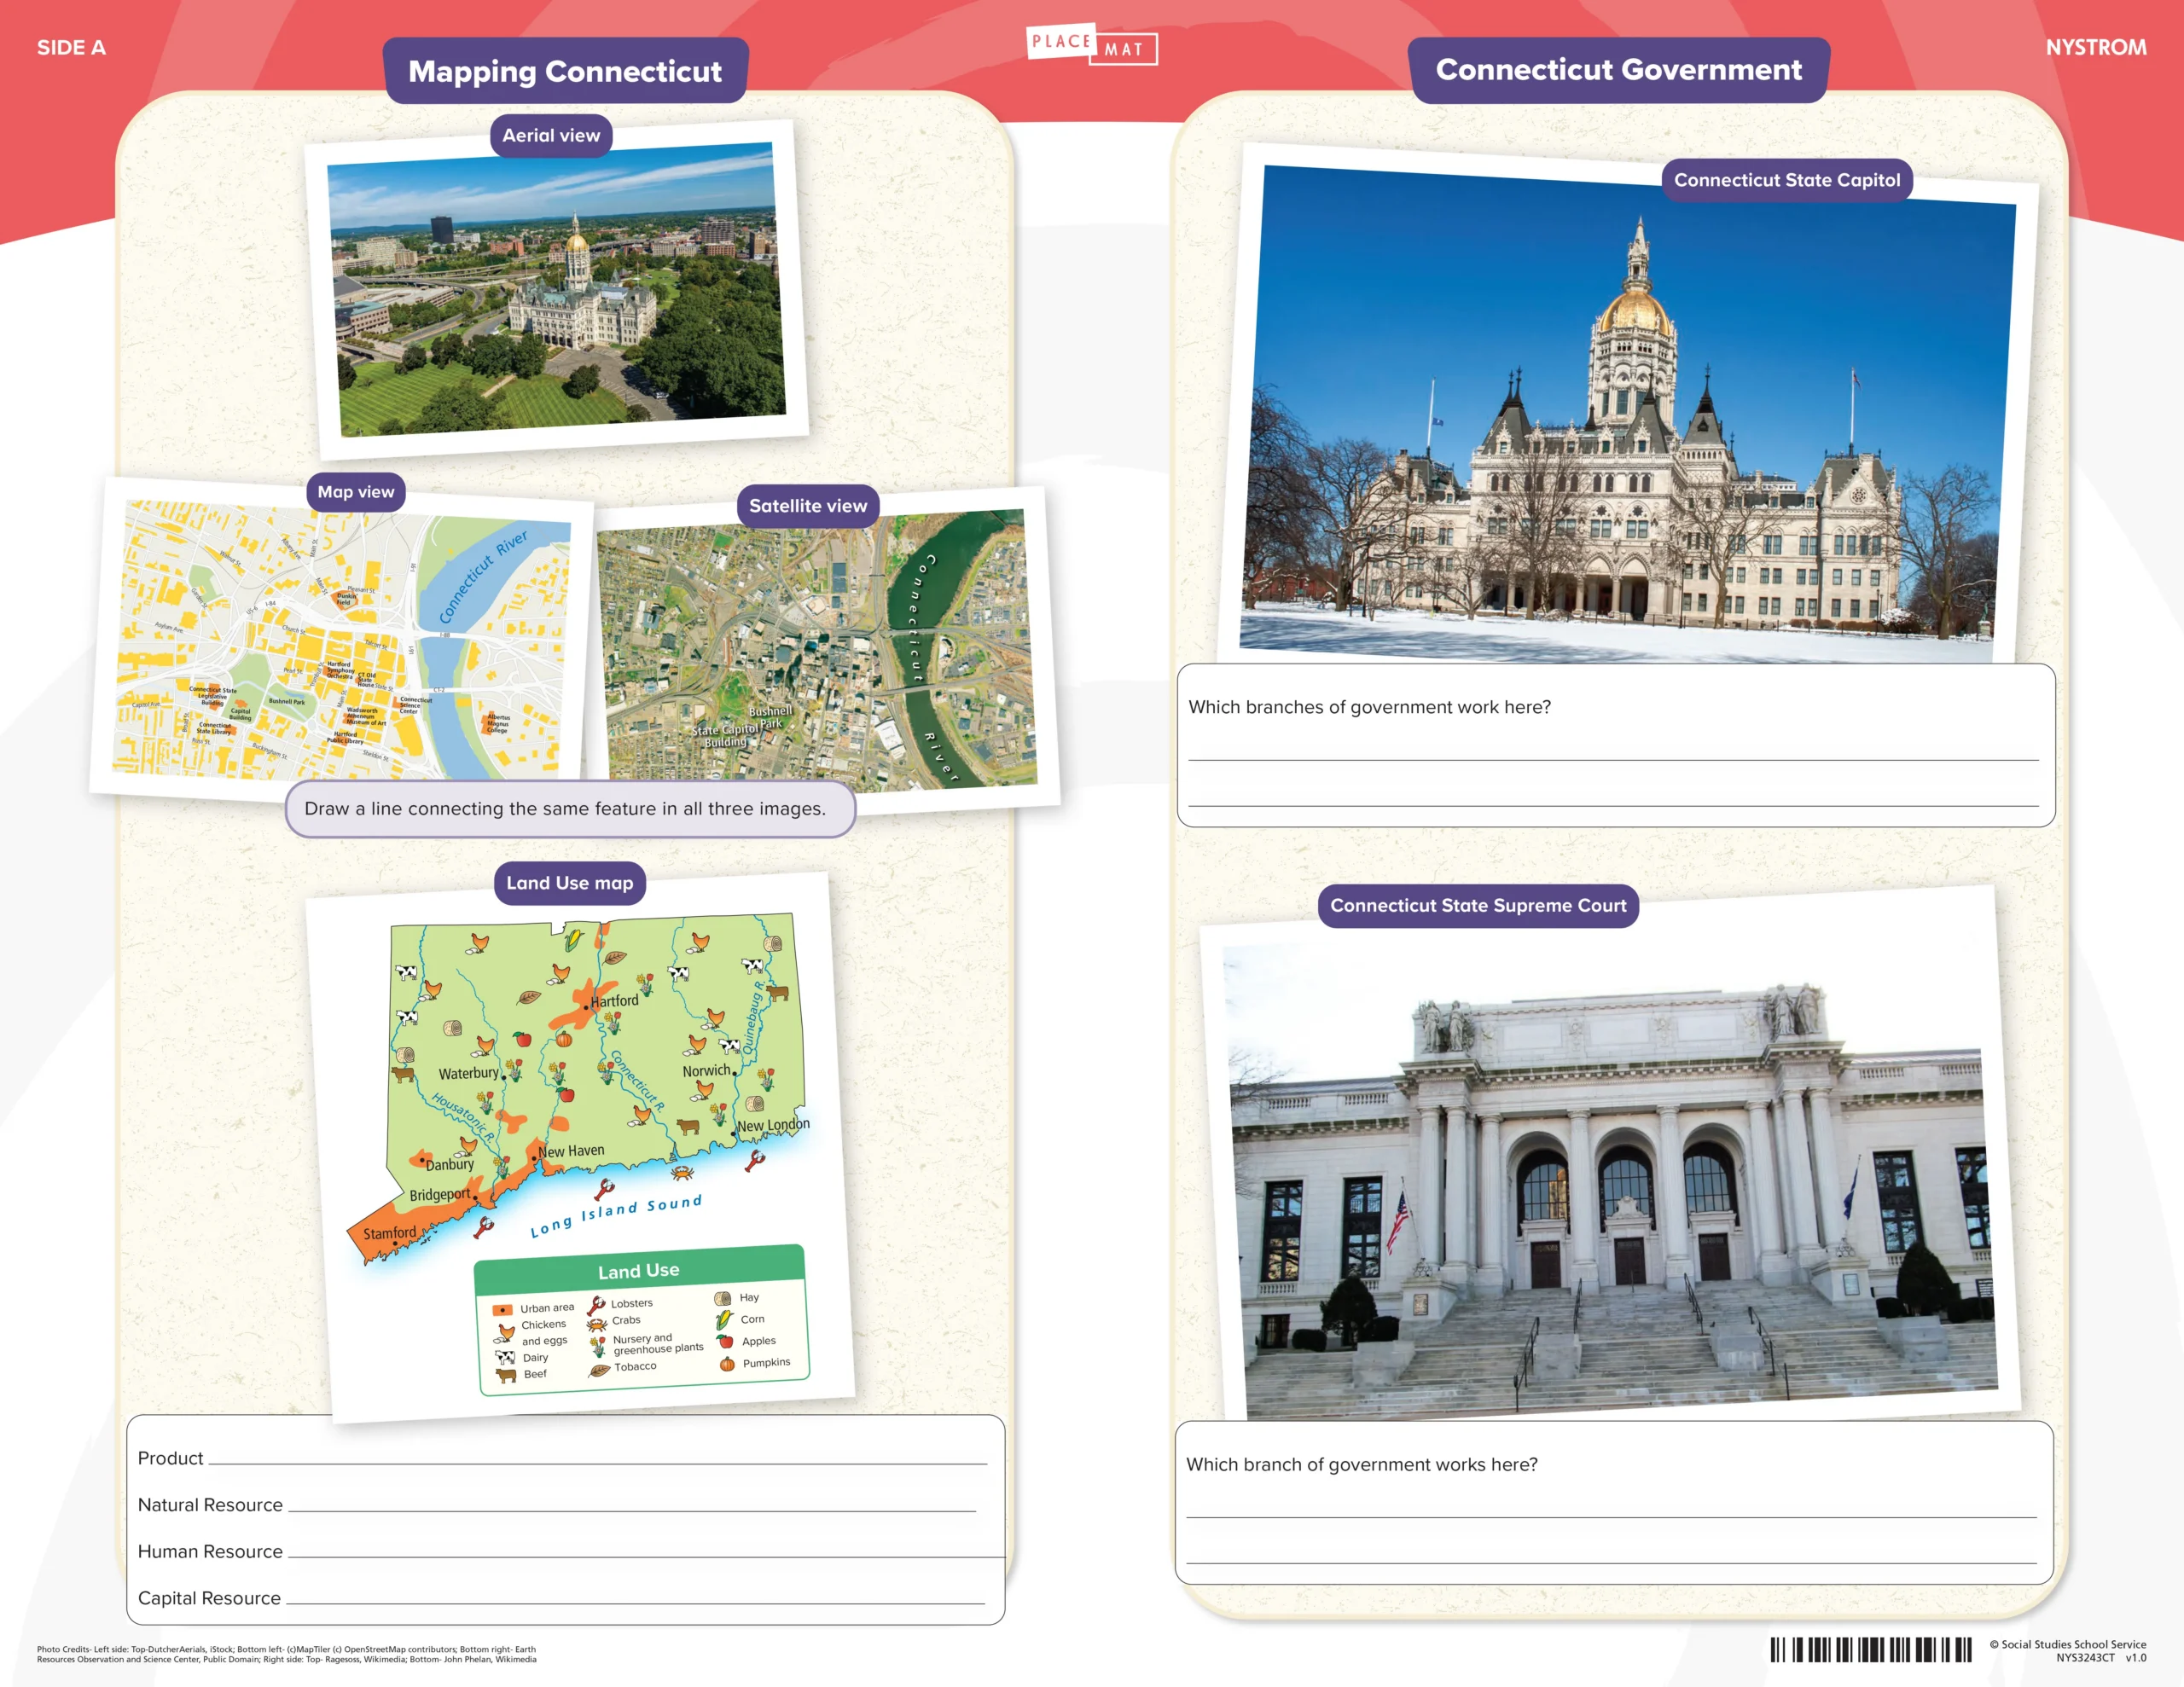Click the Bridgeport label on the map
This screenshot has height=1687, width=2184.
[x=440, y=1195]
